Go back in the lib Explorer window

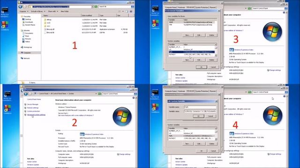(x=21, y=7)
